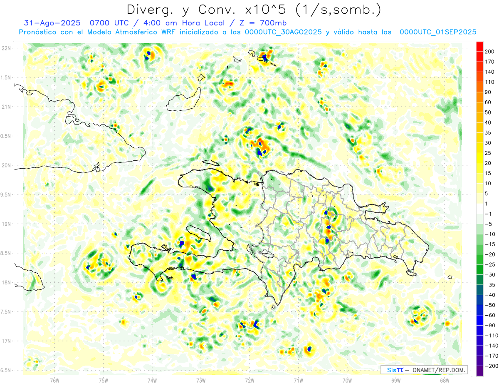This screenshot has width=499, height=386.
Task: Click the '1.5N' latitude label
Action: (6, 77)
